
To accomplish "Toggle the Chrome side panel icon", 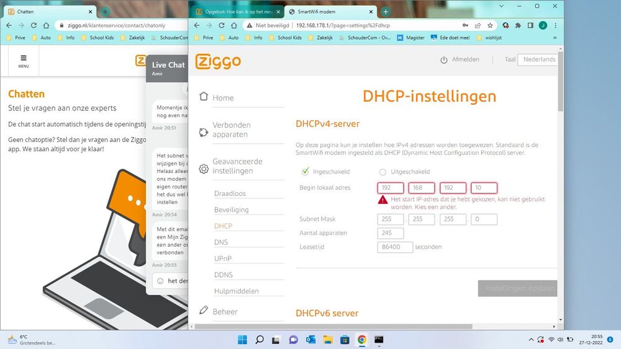I will click(530, 25).
